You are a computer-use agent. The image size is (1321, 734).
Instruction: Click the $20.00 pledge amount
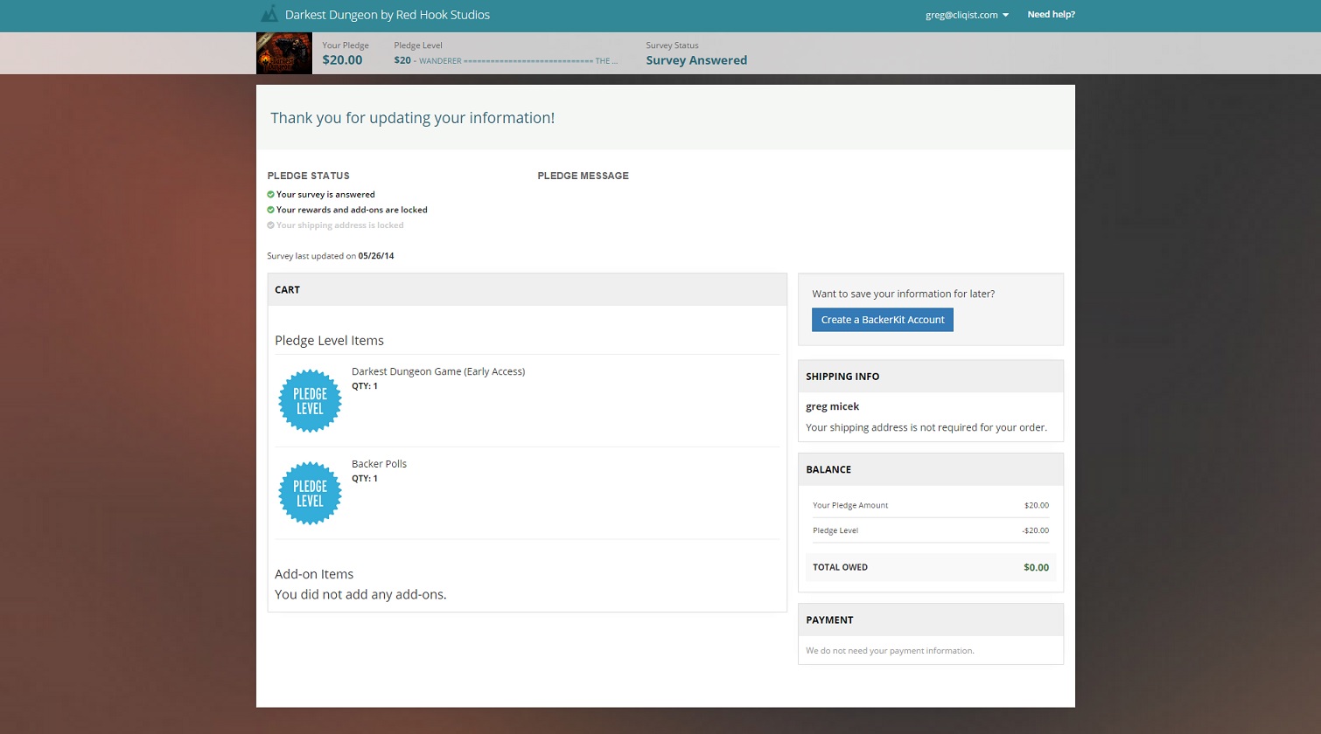coord(342,59)
